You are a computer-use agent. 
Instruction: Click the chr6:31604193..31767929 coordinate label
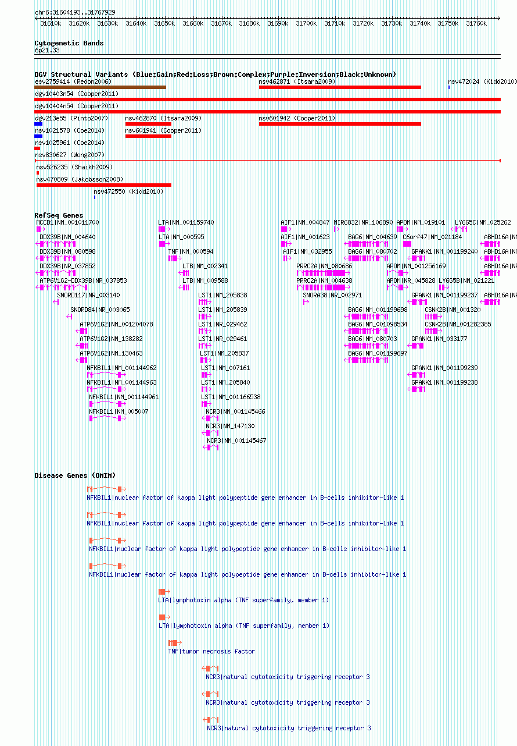click(x=75, y=12)
